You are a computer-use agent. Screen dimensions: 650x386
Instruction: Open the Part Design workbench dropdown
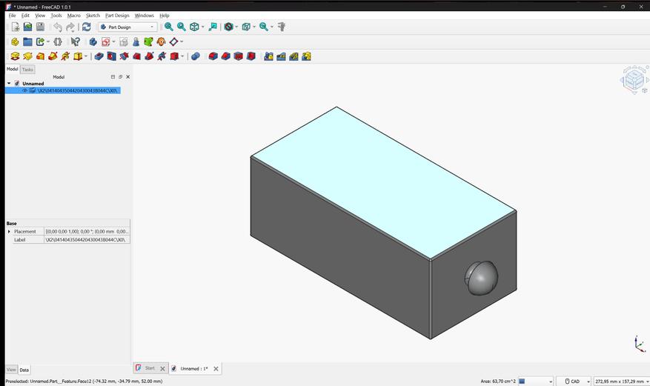[127, 27]
